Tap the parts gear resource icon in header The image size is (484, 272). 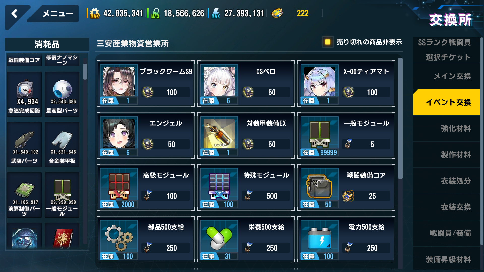(x=95, y=13)
